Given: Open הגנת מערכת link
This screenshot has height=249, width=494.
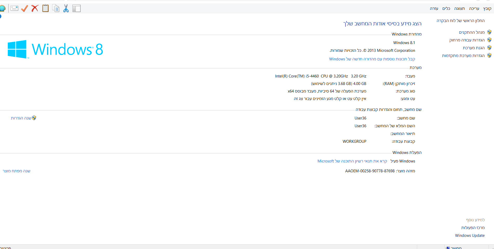Looking at the screenshot, I should click(x=474, y=48).
